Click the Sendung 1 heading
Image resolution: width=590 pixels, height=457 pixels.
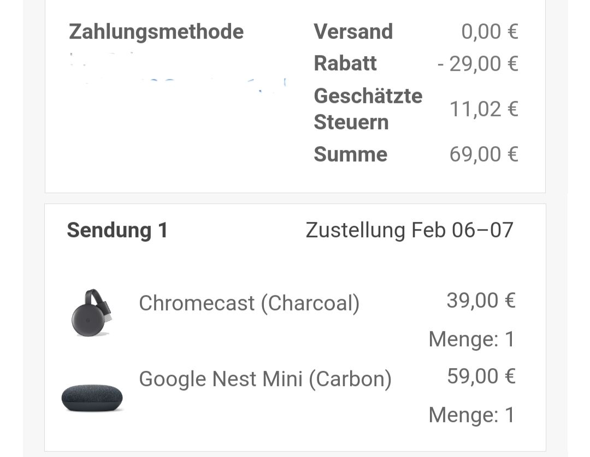[x=117, y=230]
